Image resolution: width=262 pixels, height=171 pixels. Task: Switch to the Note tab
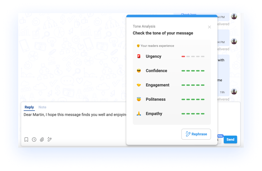(42, 107)
